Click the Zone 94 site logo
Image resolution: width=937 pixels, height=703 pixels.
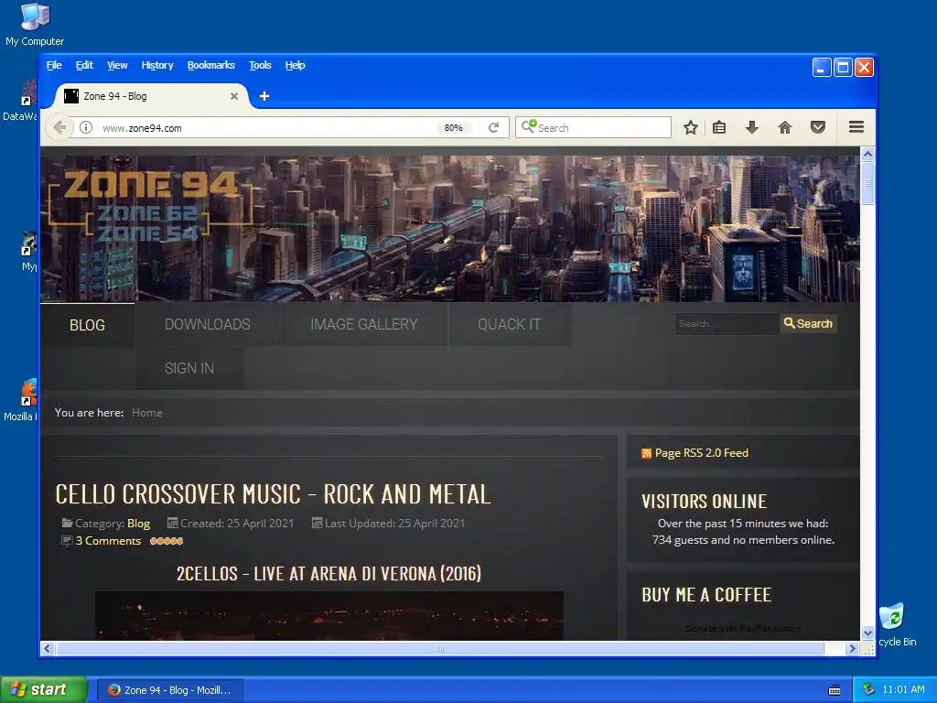coord(151,206)
